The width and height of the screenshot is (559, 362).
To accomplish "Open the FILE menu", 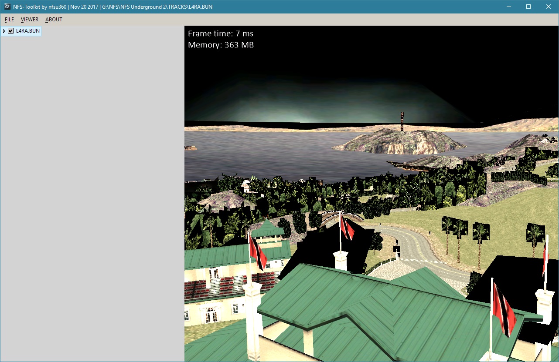I will (9, 20).
